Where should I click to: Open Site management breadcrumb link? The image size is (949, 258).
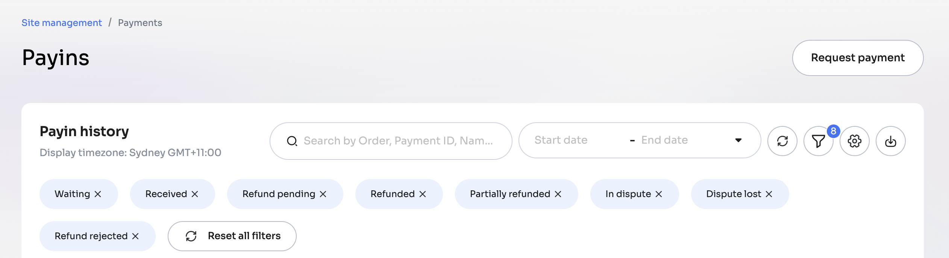[62, 23]
